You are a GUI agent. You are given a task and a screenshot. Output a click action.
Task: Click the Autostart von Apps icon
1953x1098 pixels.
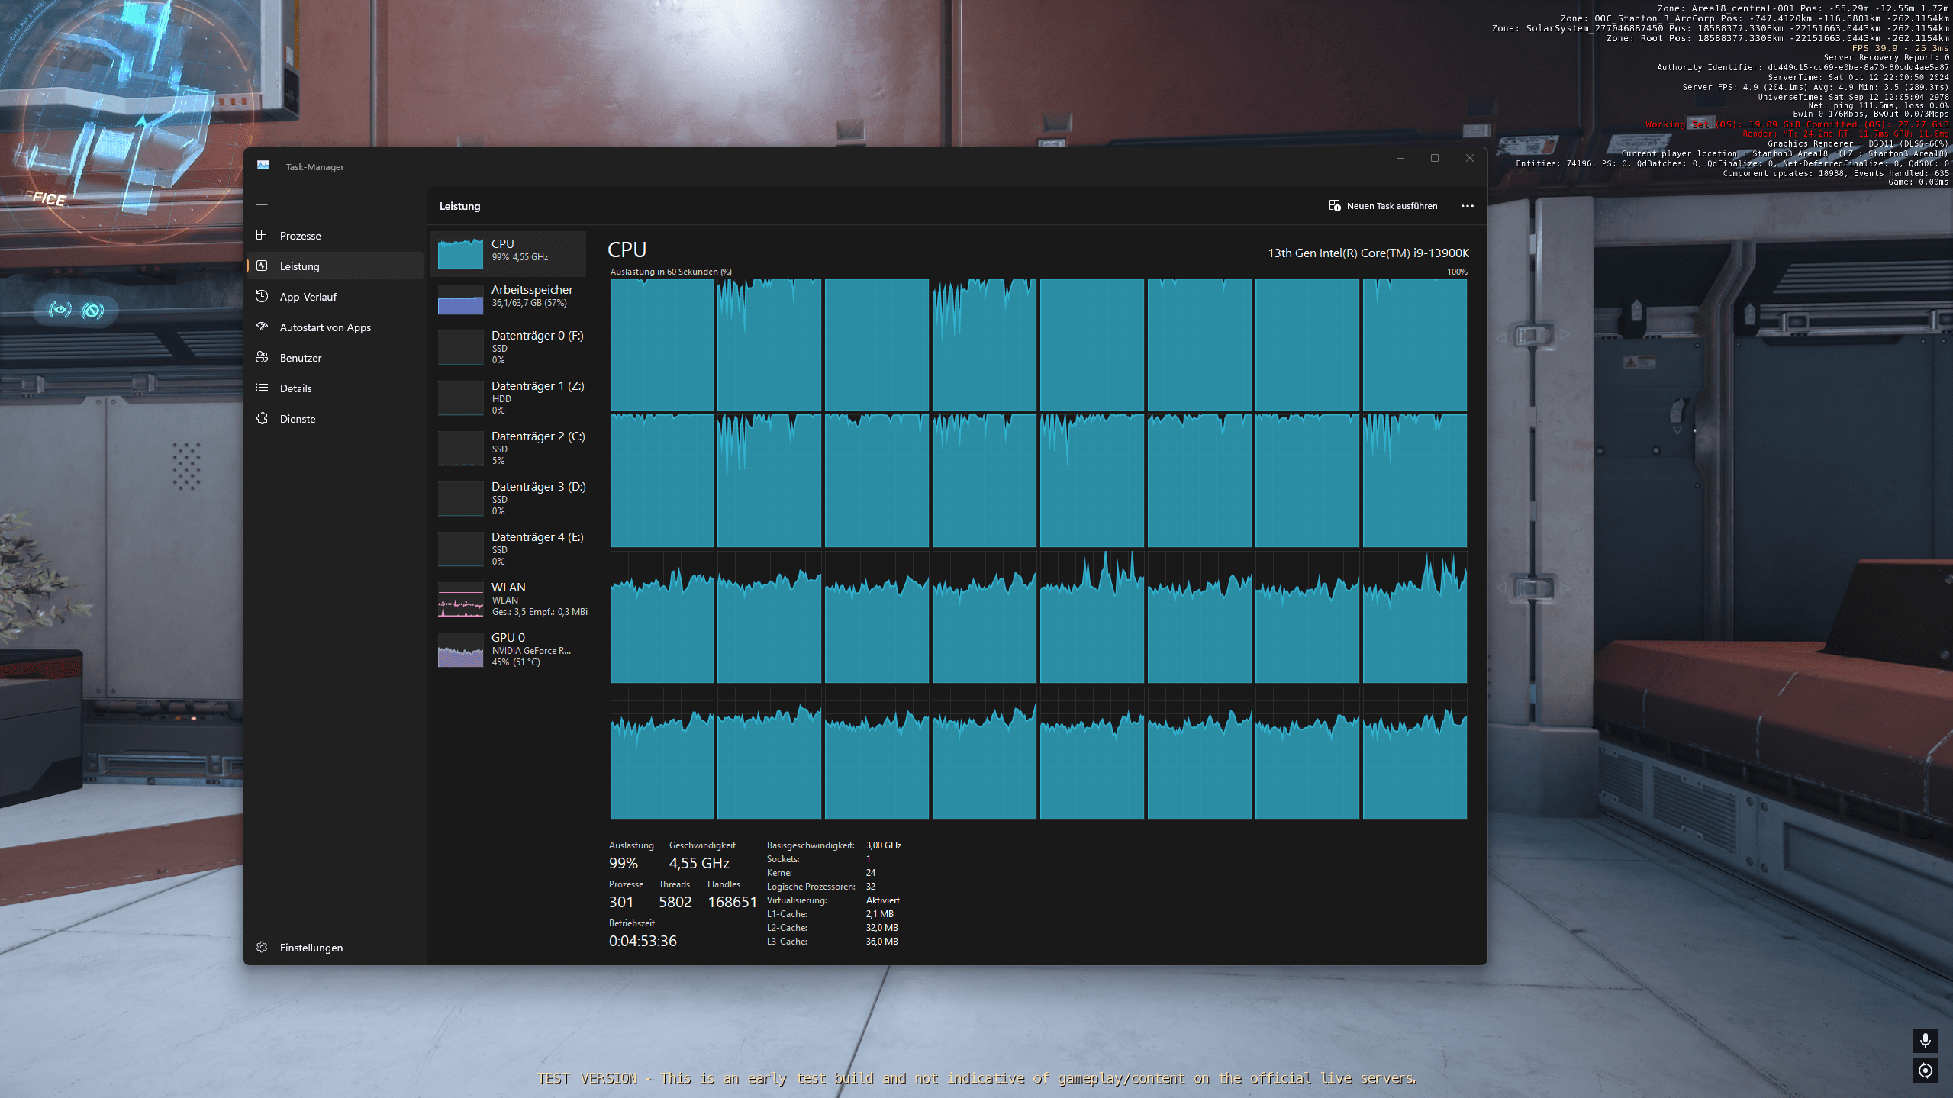pyautogui.click(x=262, y=327)
